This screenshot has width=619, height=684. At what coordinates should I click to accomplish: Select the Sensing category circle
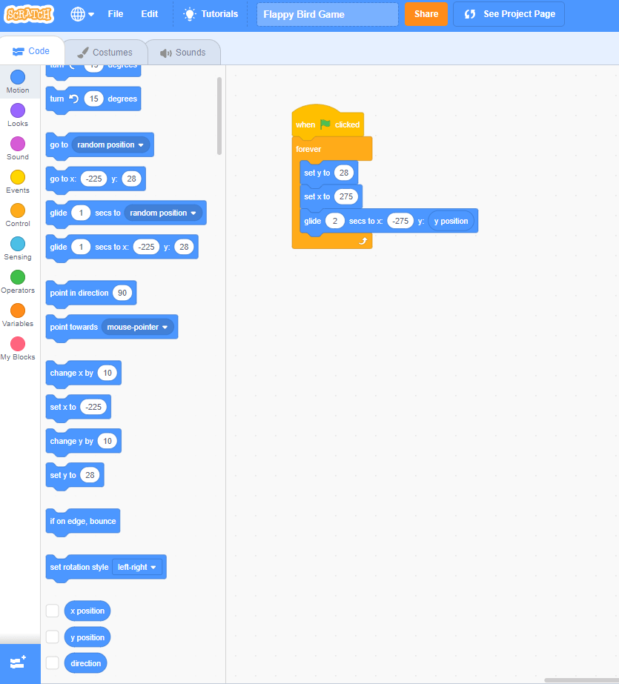pos(18,244)
